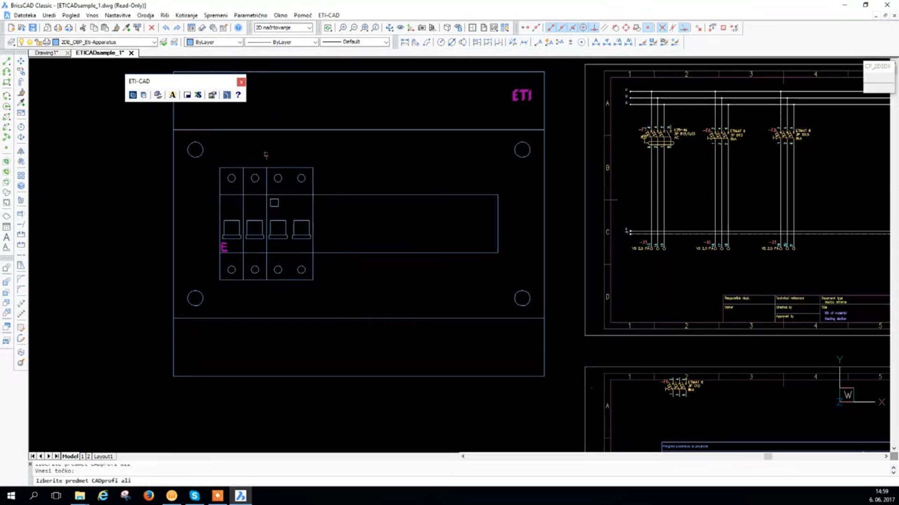Switch to the Layout1 tab
The width and height of the screenshot is (899, 505).
103,456
